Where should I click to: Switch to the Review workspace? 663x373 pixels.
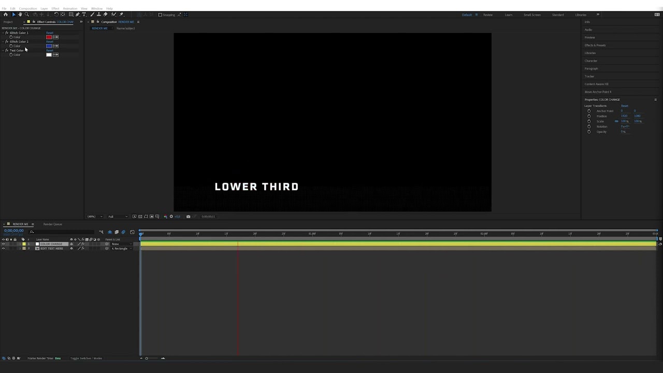coord(488,15)
